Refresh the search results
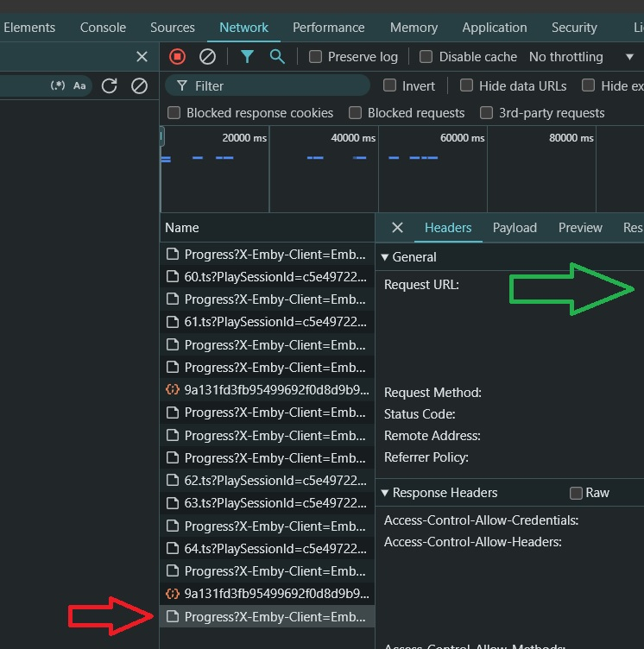644x649 pixels. (110, 85)
